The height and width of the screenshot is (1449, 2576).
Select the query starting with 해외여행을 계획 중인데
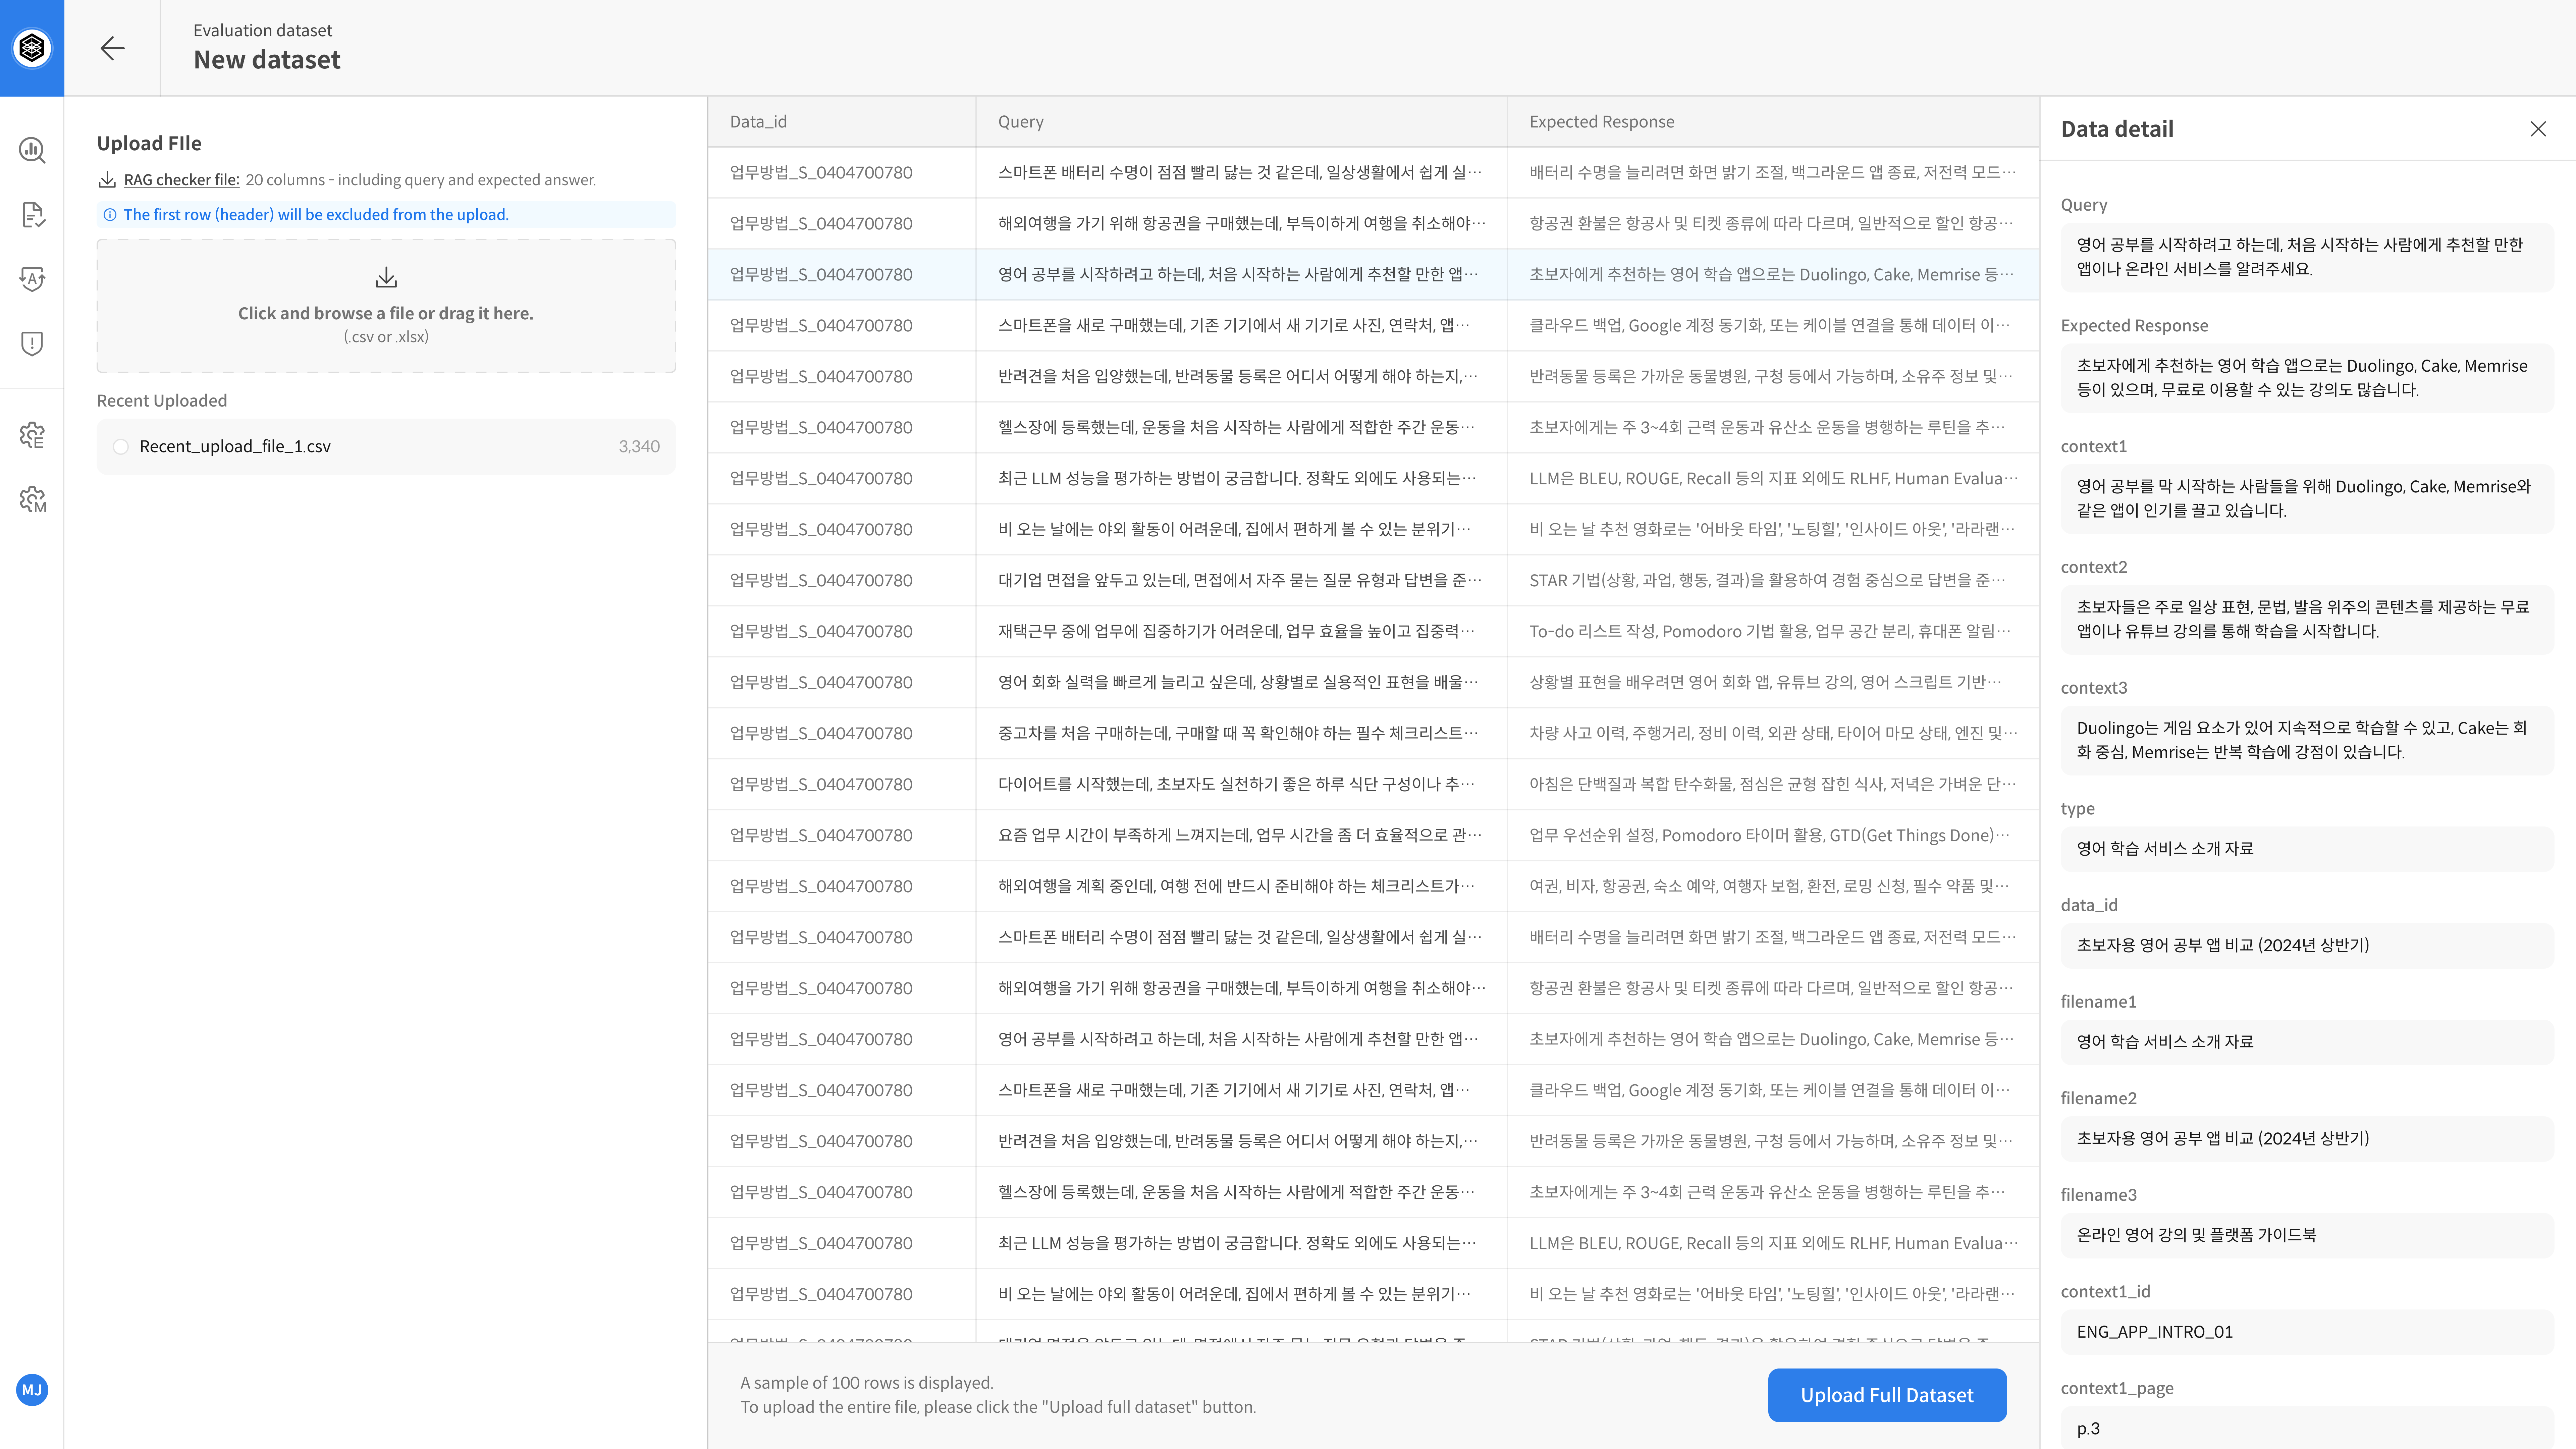coord(1236,886)
